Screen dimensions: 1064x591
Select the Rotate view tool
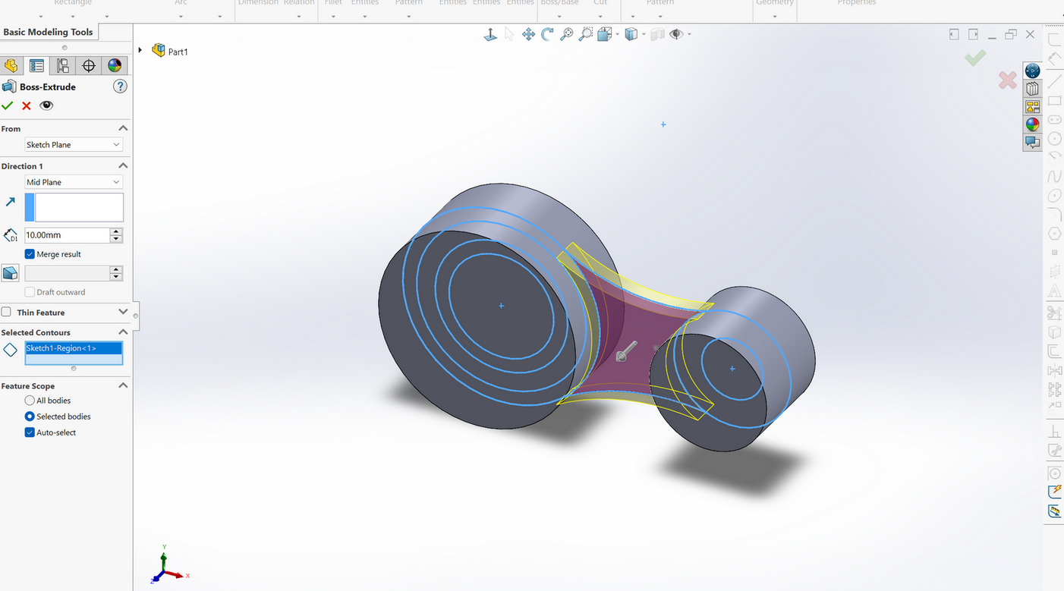coord(547,34)
